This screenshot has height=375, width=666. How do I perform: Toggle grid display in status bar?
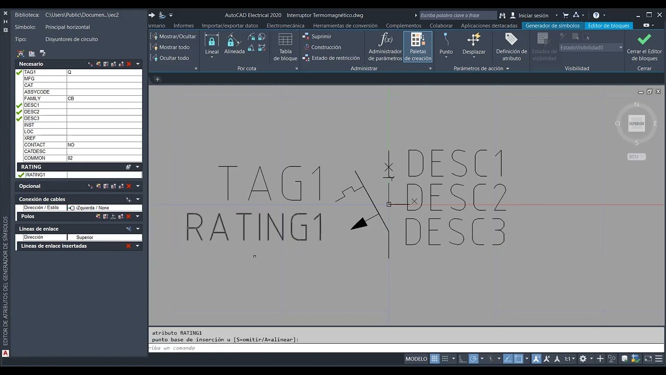[434, 359]
